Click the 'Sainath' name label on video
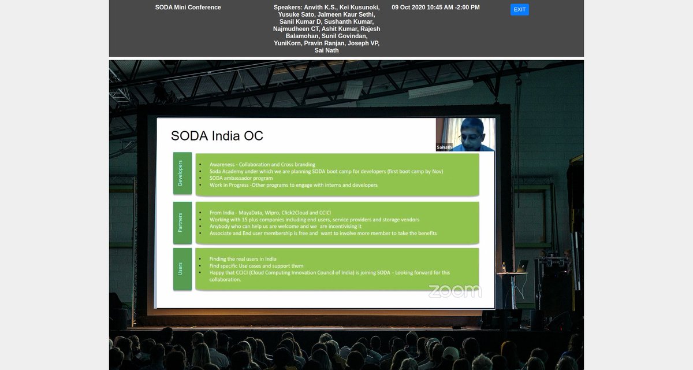This screenshot has height=370, width=693. [444, 148]
